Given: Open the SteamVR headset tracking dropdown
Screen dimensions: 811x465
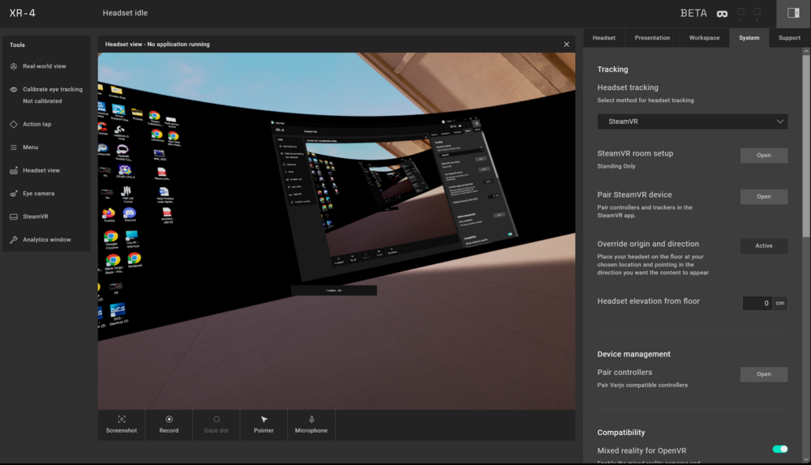Looking at the screenshot, I should [692, 122].
